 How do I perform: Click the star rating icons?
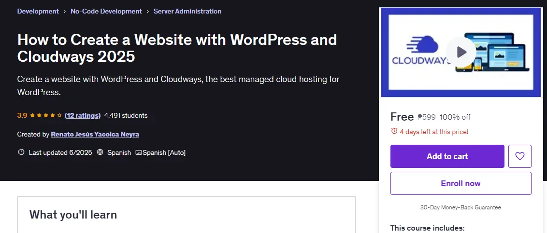point(46,115)
